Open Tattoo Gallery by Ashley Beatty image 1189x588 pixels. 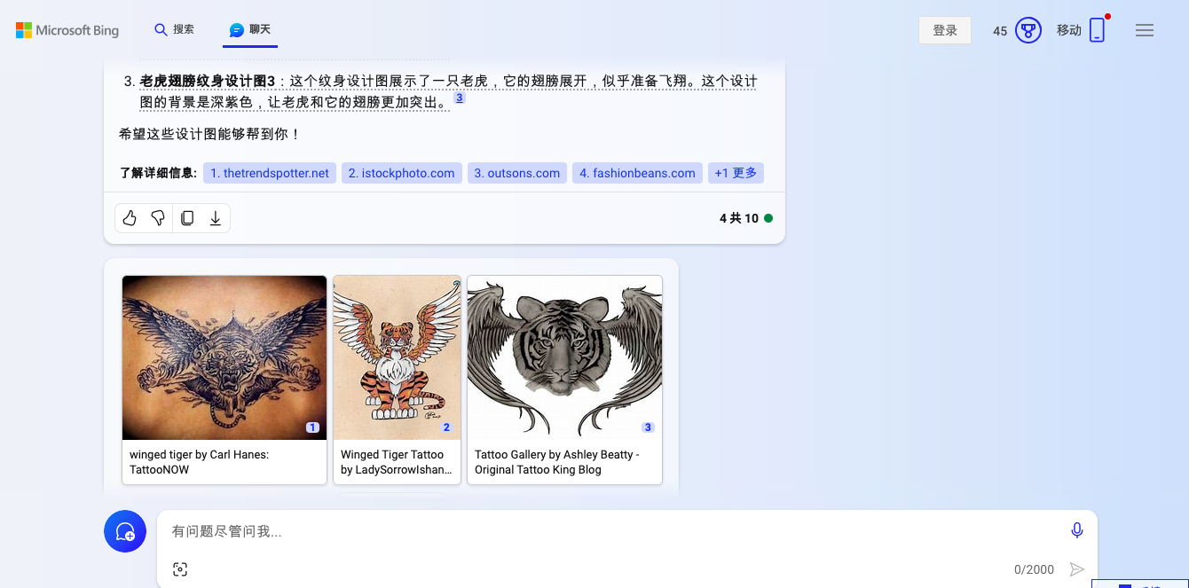[x=564, y=357]
